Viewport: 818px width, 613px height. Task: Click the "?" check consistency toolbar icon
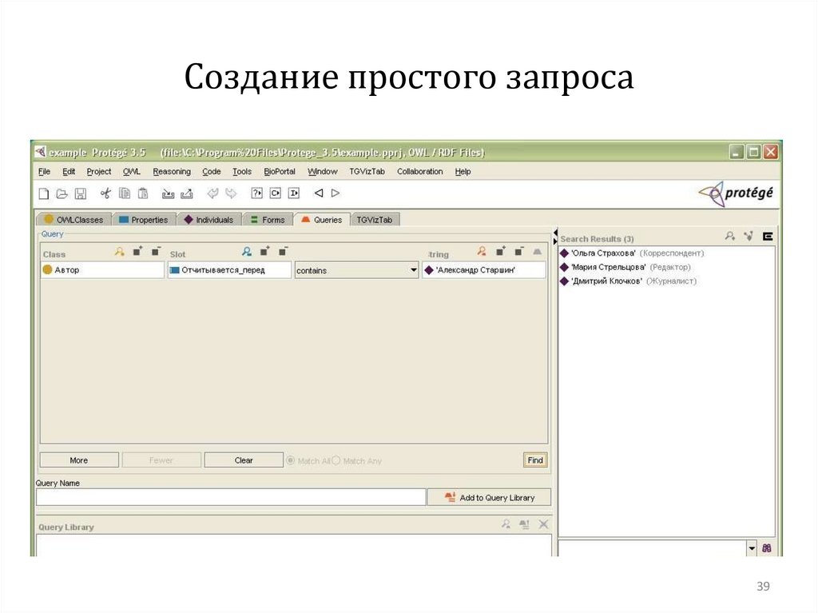(x=256, y=193)
